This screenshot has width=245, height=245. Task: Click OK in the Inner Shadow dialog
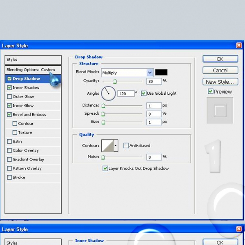[220, 242]
